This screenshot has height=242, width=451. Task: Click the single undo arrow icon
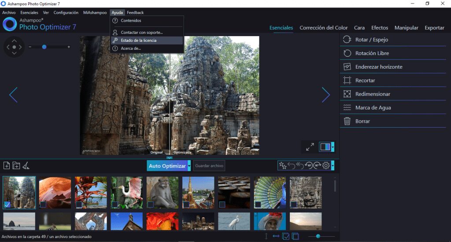click(x=292, y=165)
